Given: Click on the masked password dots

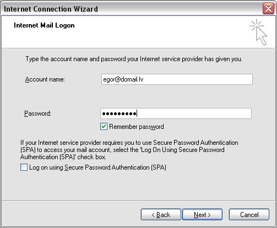Looking at the screenshot, I should tap(120, 113).
